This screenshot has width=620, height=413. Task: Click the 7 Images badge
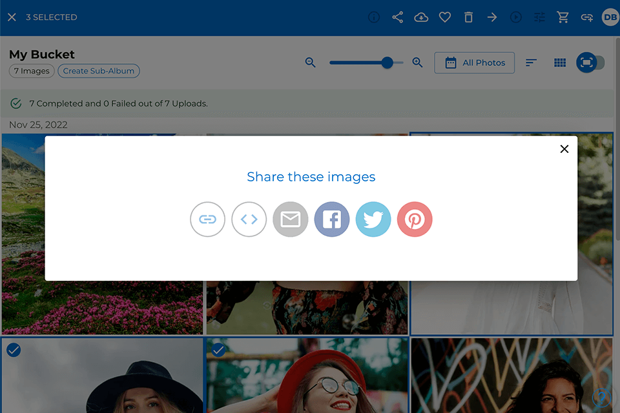(x=32, y=71)
